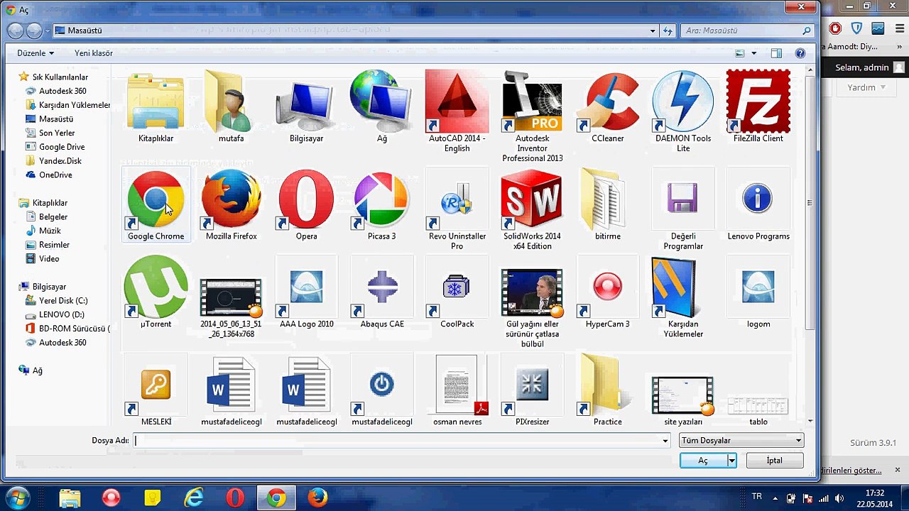909x511 pixels.
Task: Open the Düzenle dropdown menu
Action: (x=36, y=53)
